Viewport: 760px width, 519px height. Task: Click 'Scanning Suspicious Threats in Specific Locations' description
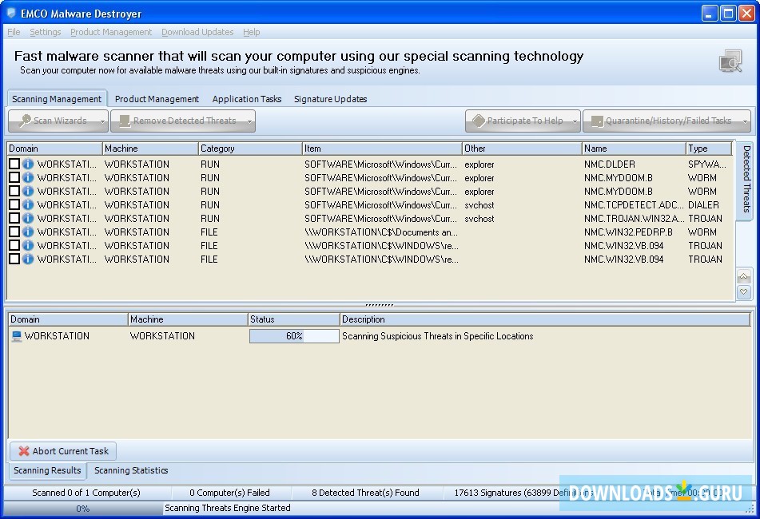[438, 336]
